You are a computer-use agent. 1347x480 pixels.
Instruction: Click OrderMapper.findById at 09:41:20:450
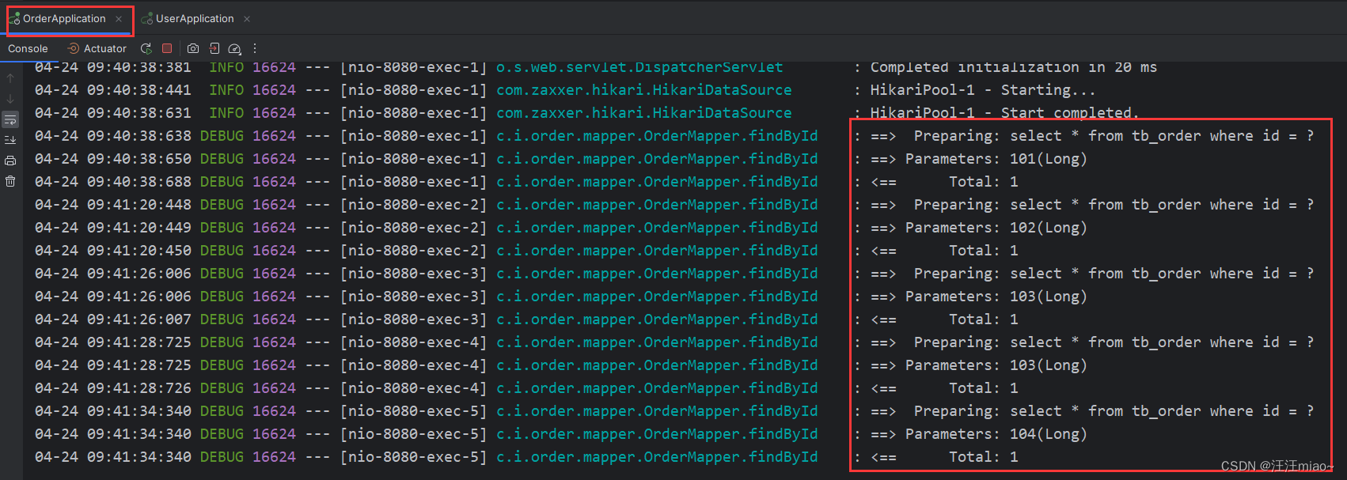point(657,251)
